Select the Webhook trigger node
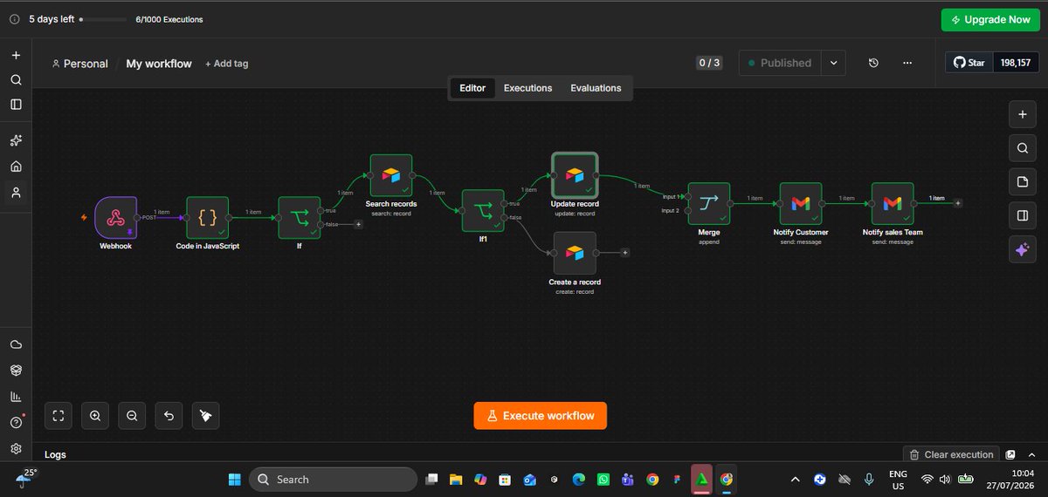The image size is (1048, 497). click(115, 217)
